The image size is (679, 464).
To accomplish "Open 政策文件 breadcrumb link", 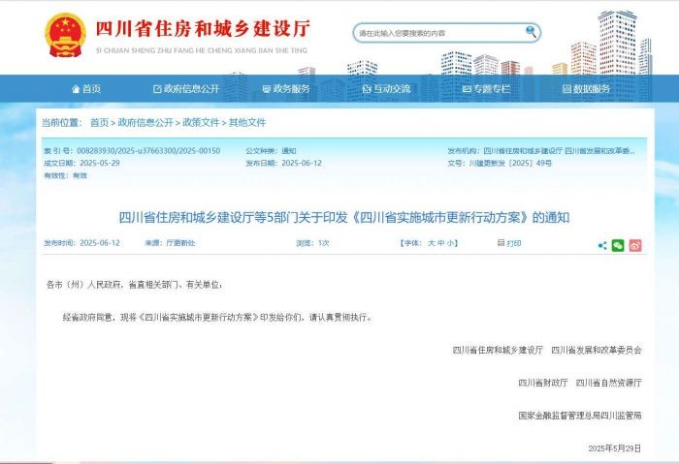I will coord(201,122).
